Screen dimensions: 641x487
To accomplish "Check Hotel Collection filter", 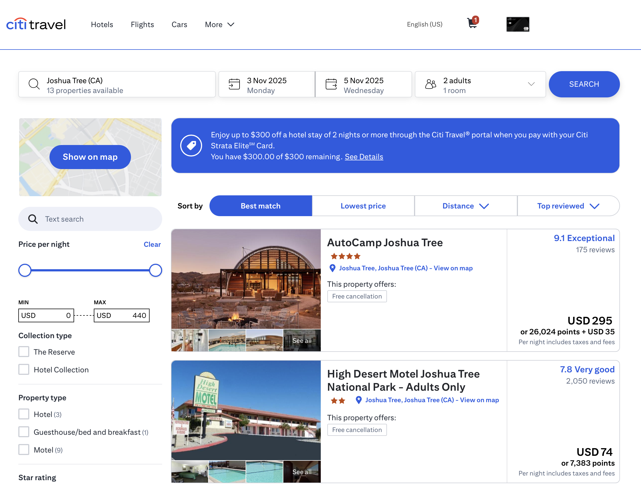I will tap(24, 370).
